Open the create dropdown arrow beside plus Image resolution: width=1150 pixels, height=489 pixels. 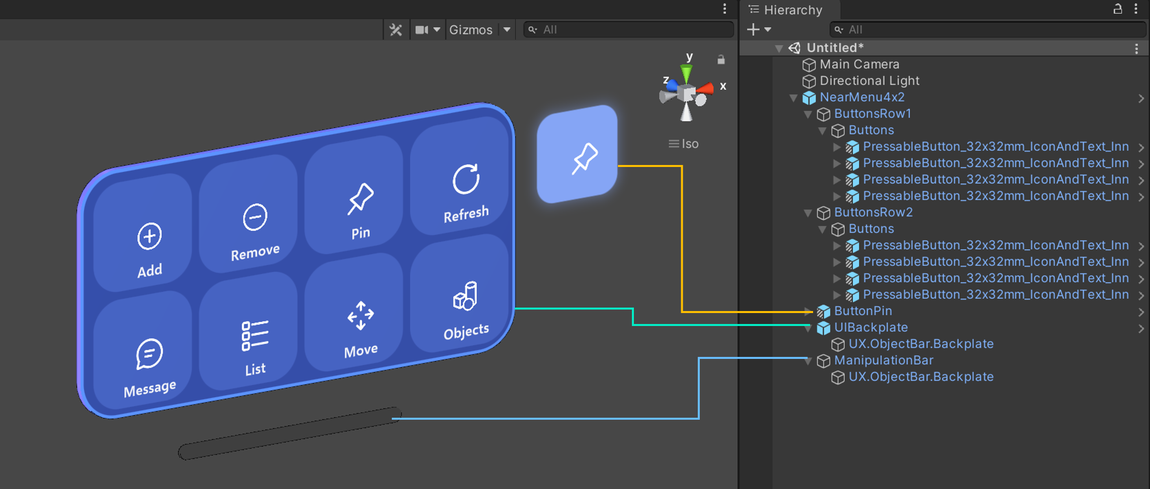pyautogui.click(x=768, y=30)
